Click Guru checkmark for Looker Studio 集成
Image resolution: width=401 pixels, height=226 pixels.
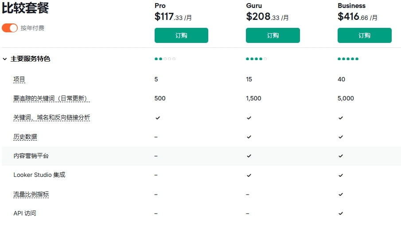point(249,175)
